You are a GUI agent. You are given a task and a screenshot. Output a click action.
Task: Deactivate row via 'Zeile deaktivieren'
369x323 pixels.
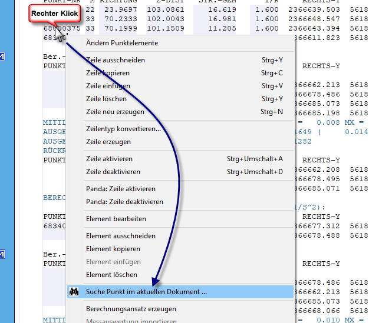point(113,172)
